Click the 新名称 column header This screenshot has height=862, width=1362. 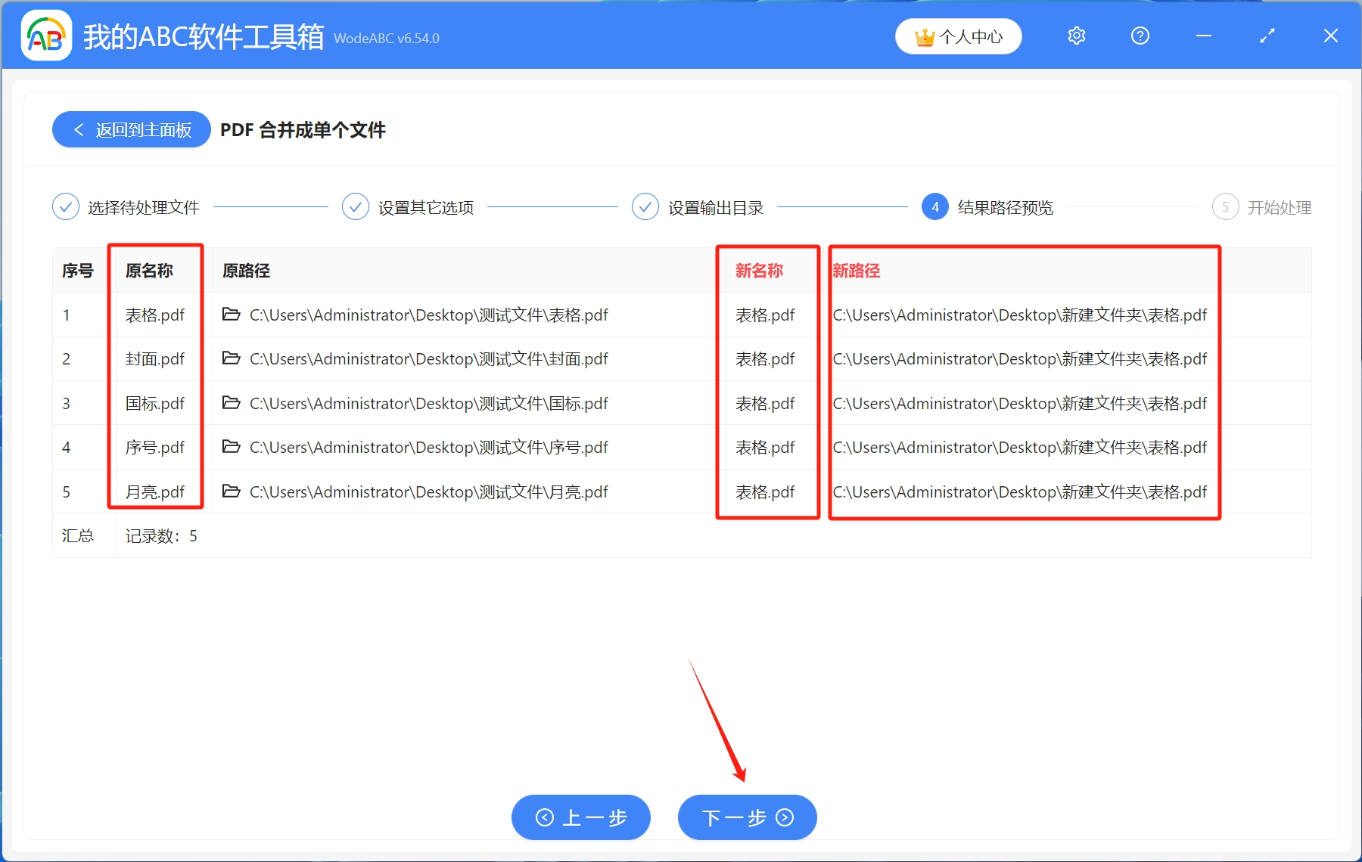[757, 270]
